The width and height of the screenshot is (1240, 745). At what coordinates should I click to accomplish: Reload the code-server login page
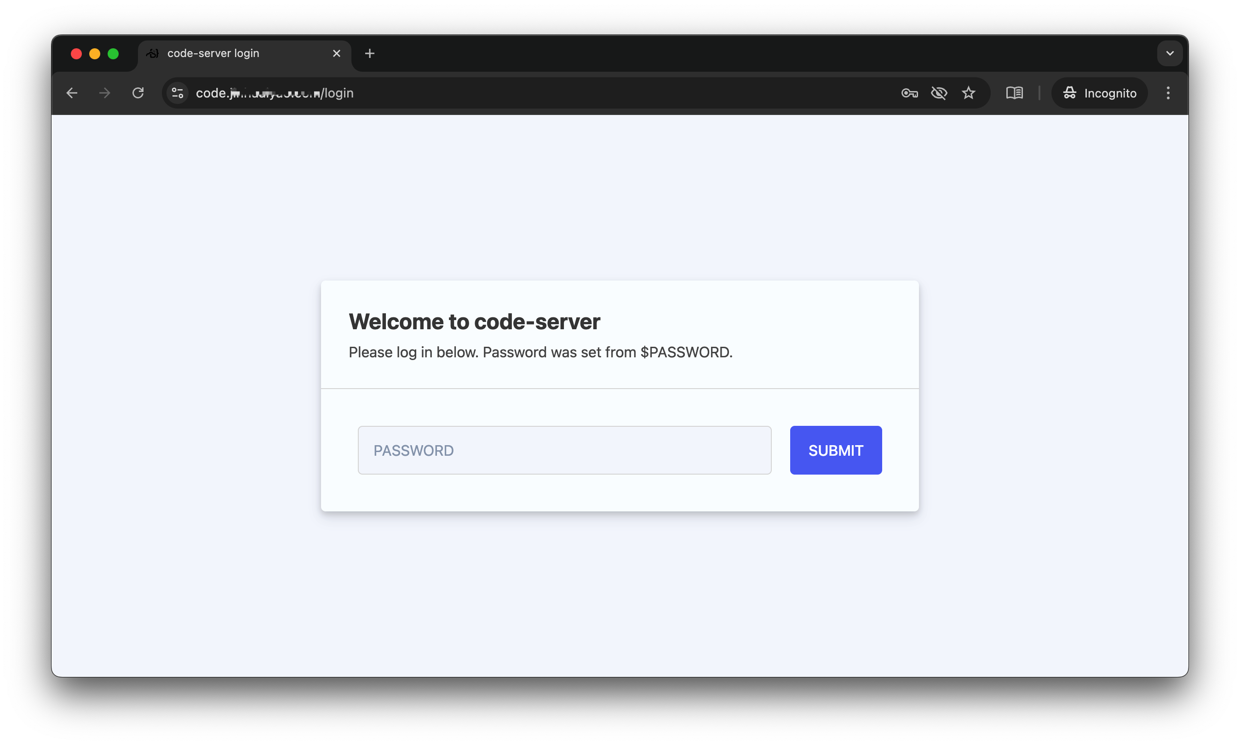(138, 93)
